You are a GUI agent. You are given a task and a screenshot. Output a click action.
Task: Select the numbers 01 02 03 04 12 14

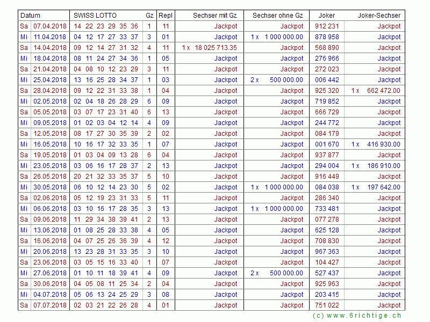[x=106, y=123]
